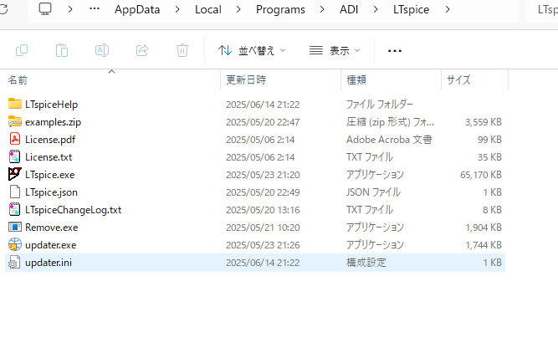The height and width of the screenshot is (358, 558).
Task: Click the paste clipboard icon
Action: tap(62, 50)
